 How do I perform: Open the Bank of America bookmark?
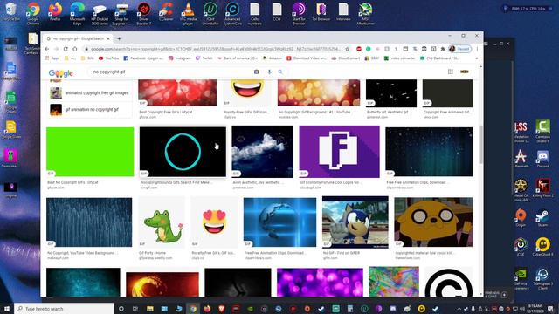pos(238,58)
